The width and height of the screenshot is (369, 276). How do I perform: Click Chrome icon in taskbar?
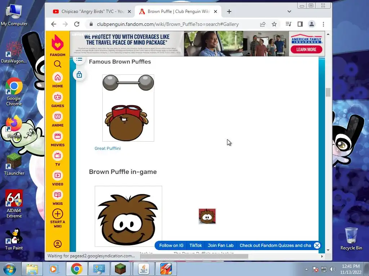[x=76, y=269]
